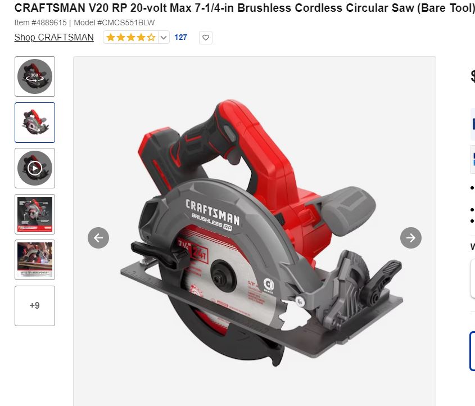View the saw features infographic thumbnail

[35, 214]
